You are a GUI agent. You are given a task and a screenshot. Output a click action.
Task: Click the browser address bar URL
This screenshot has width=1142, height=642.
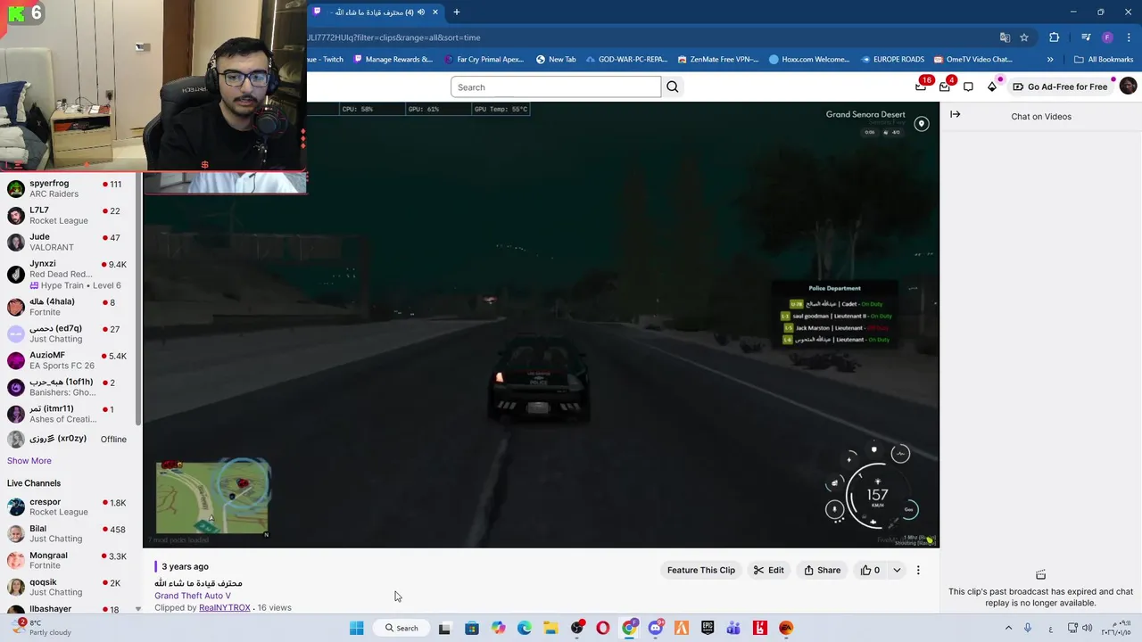394,37
